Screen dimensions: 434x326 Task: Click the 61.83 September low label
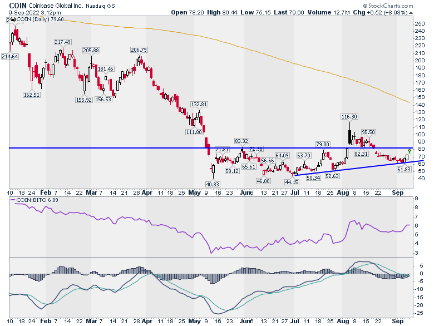pos(404,169)
